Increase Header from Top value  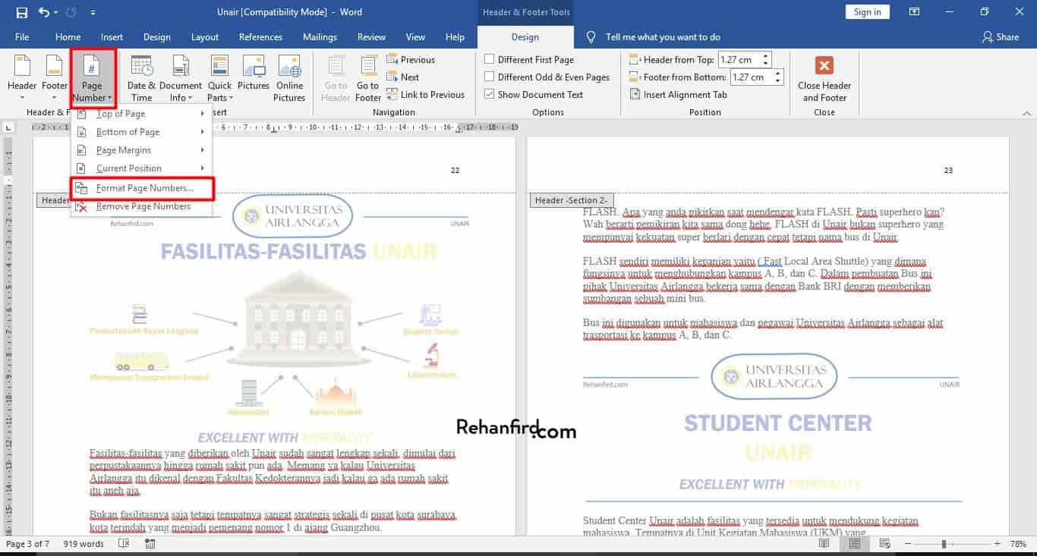click(x=766, y=56)
